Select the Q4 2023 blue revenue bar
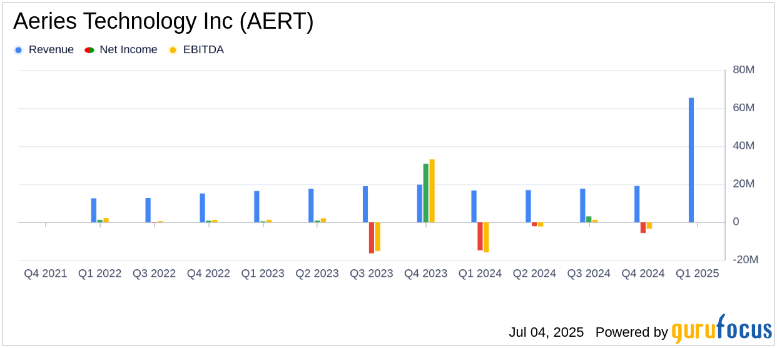The height and width of the screenshot is (348, 777). [x=420, y=204]
